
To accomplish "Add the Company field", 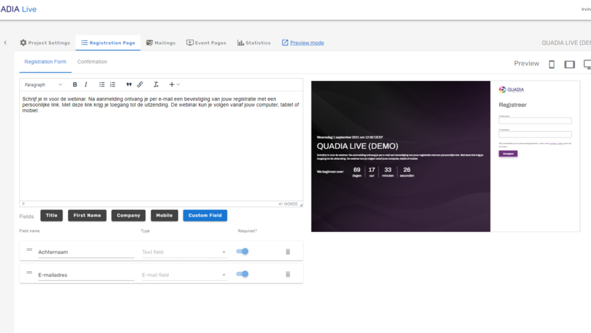I will tap(128, 215).
